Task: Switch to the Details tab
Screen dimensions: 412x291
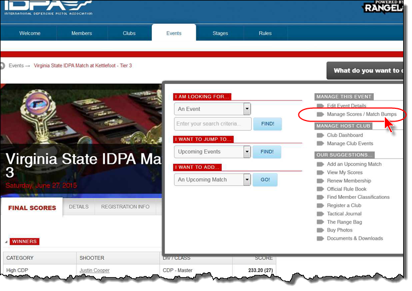Action: pyautogui.click(x=79, y=207)
